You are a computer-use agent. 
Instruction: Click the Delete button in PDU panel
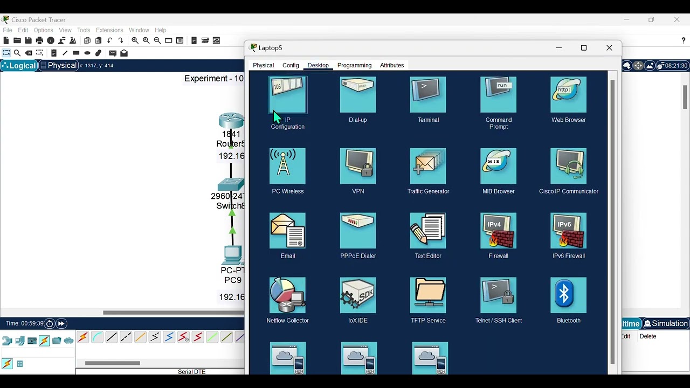click(648, 336)
